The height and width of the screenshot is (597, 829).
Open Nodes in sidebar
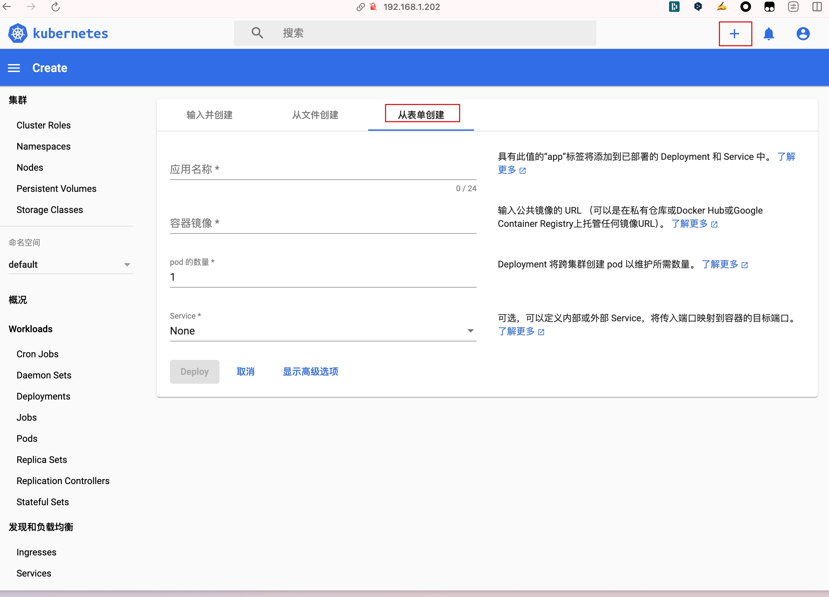coord(30,168)
